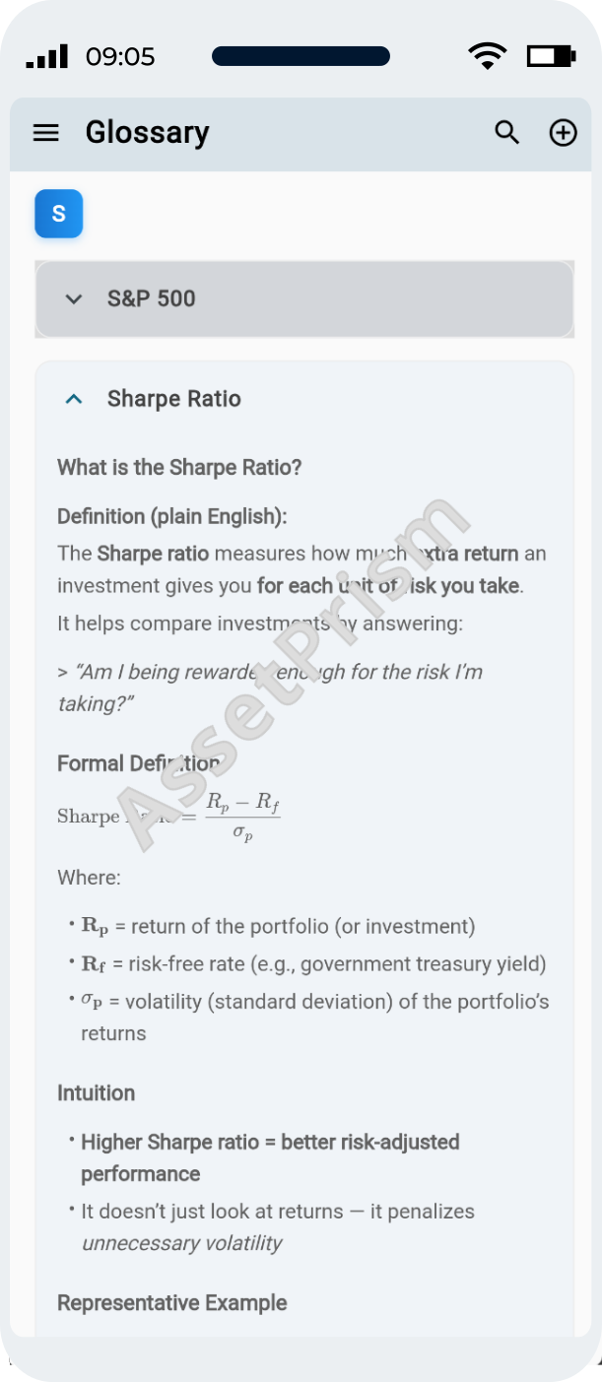Viewport: 602px width, 1382px height.
Task: Tap the search magnifier icon
Action: [x=506, y=133]
